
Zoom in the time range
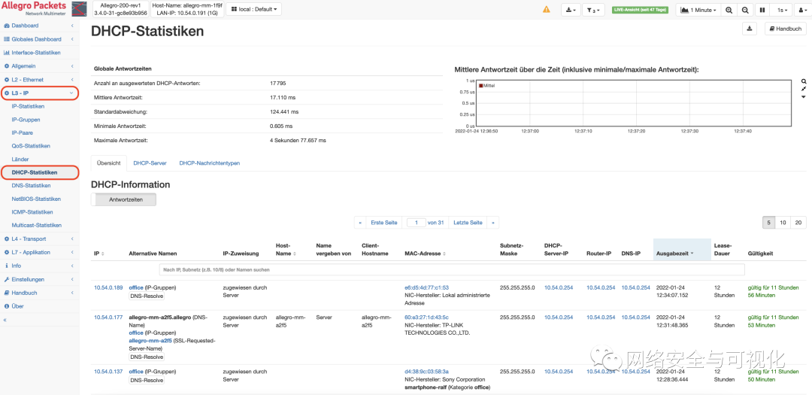coord(729,10)
